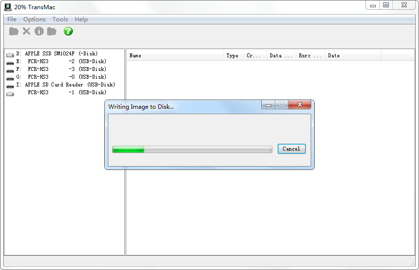Open the Help menu
The image size is (419, 270).
pyautogui.click(x=81, y=19)
